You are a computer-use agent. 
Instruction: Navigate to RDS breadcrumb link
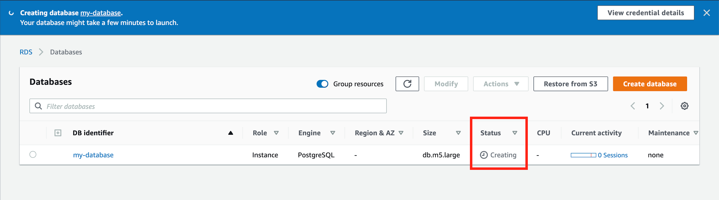[x=26, y=52]
